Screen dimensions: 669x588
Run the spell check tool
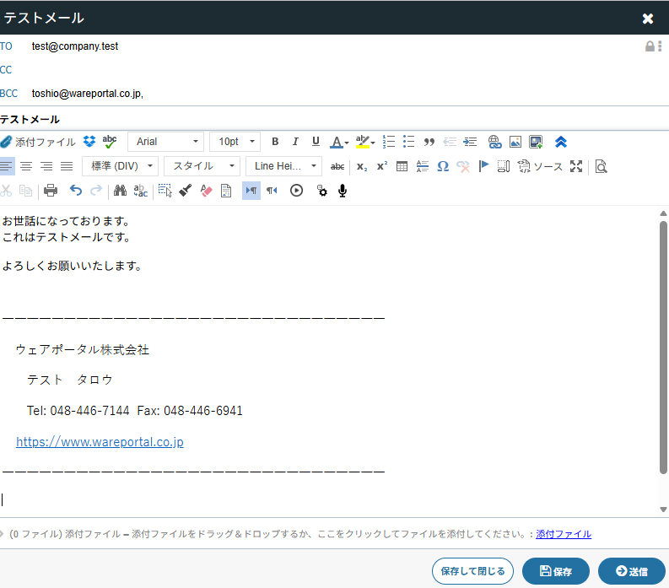pyautogui.click(x=110, y=142)
